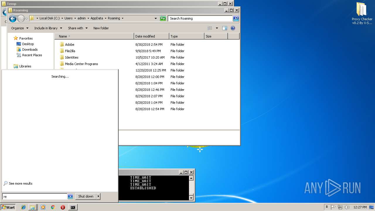Open the Share with menu
Screen dimensions: 375x211
tap(78, 28)
